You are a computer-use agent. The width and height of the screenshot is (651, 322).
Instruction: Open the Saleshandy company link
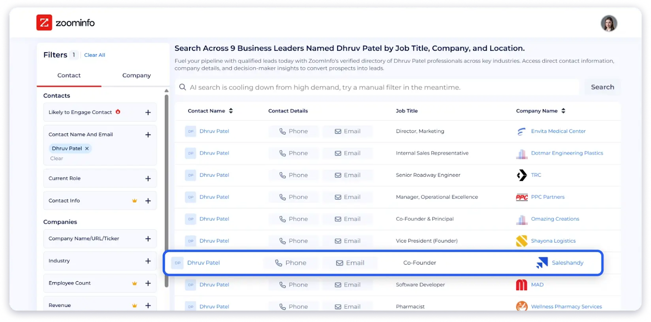click(x=568, y=263)
